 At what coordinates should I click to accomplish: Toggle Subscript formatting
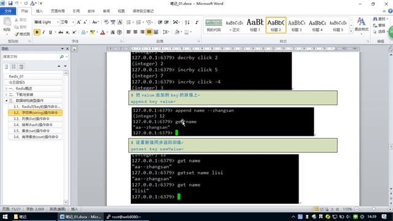[x=68, y=33]
